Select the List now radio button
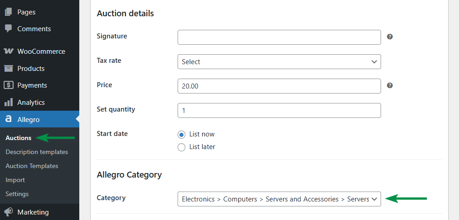The height and width of the screenshot is (220, 459). coord(182,135)
